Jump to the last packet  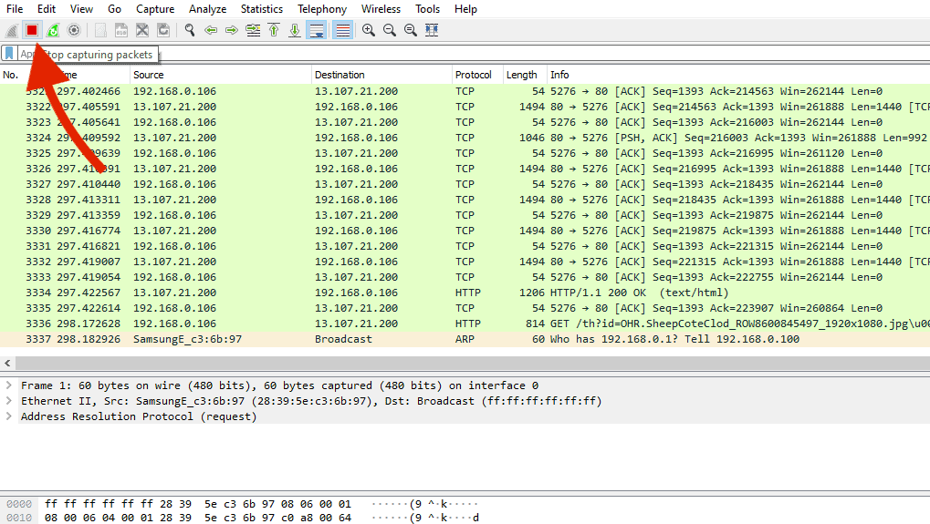tap(294, 30)
